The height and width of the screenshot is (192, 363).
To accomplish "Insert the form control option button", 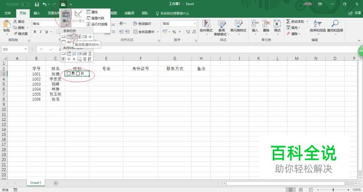I will pos(90,37).
